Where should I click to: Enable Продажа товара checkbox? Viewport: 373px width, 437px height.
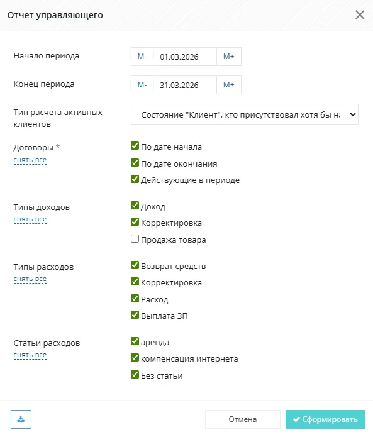pos(135,239)
